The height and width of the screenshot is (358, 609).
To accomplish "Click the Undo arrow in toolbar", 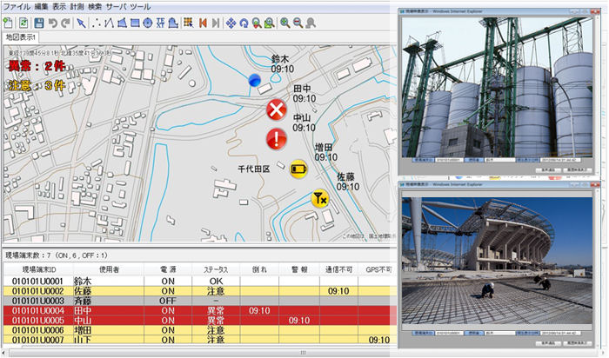I will (x=51, y=21).
